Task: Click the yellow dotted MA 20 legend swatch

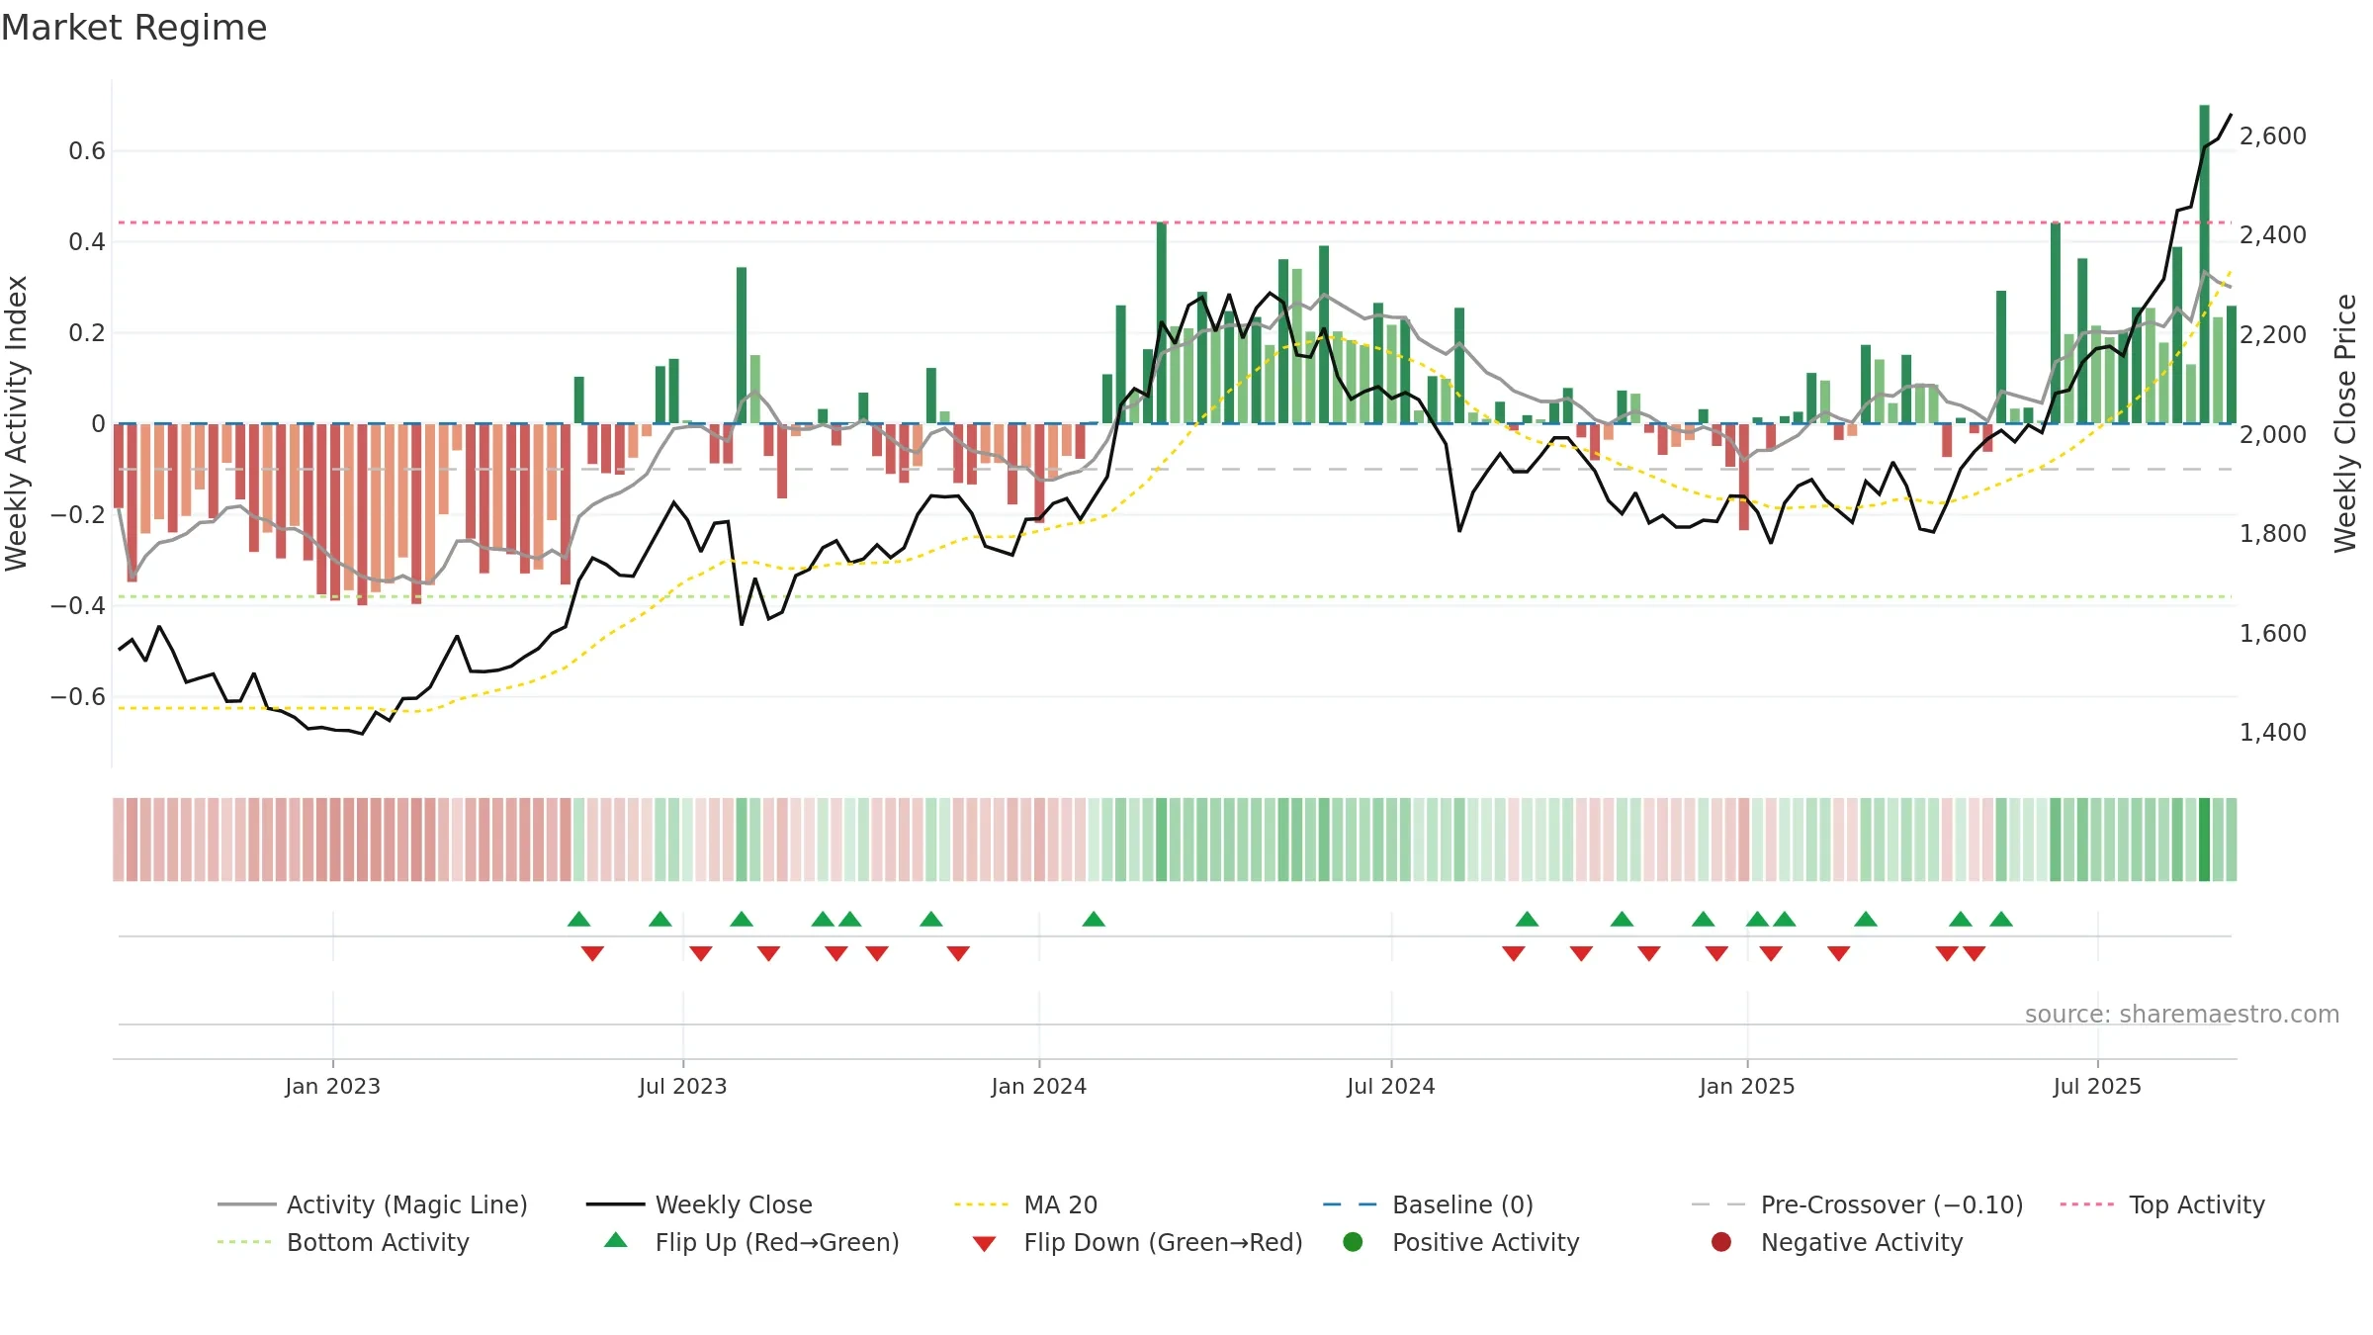Action: pyautogui.click(x=982, y=1204)
